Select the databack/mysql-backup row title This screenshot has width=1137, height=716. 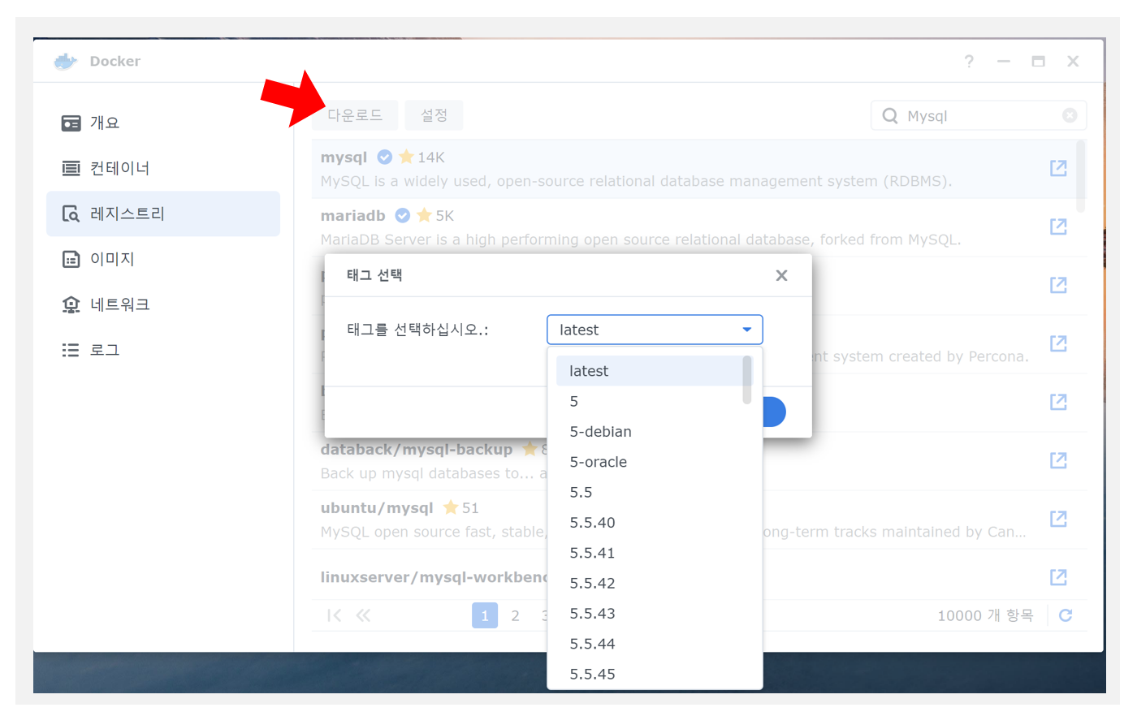coord(417,450)
